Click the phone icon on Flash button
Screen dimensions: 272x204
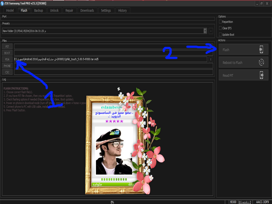tap(261, 49)
